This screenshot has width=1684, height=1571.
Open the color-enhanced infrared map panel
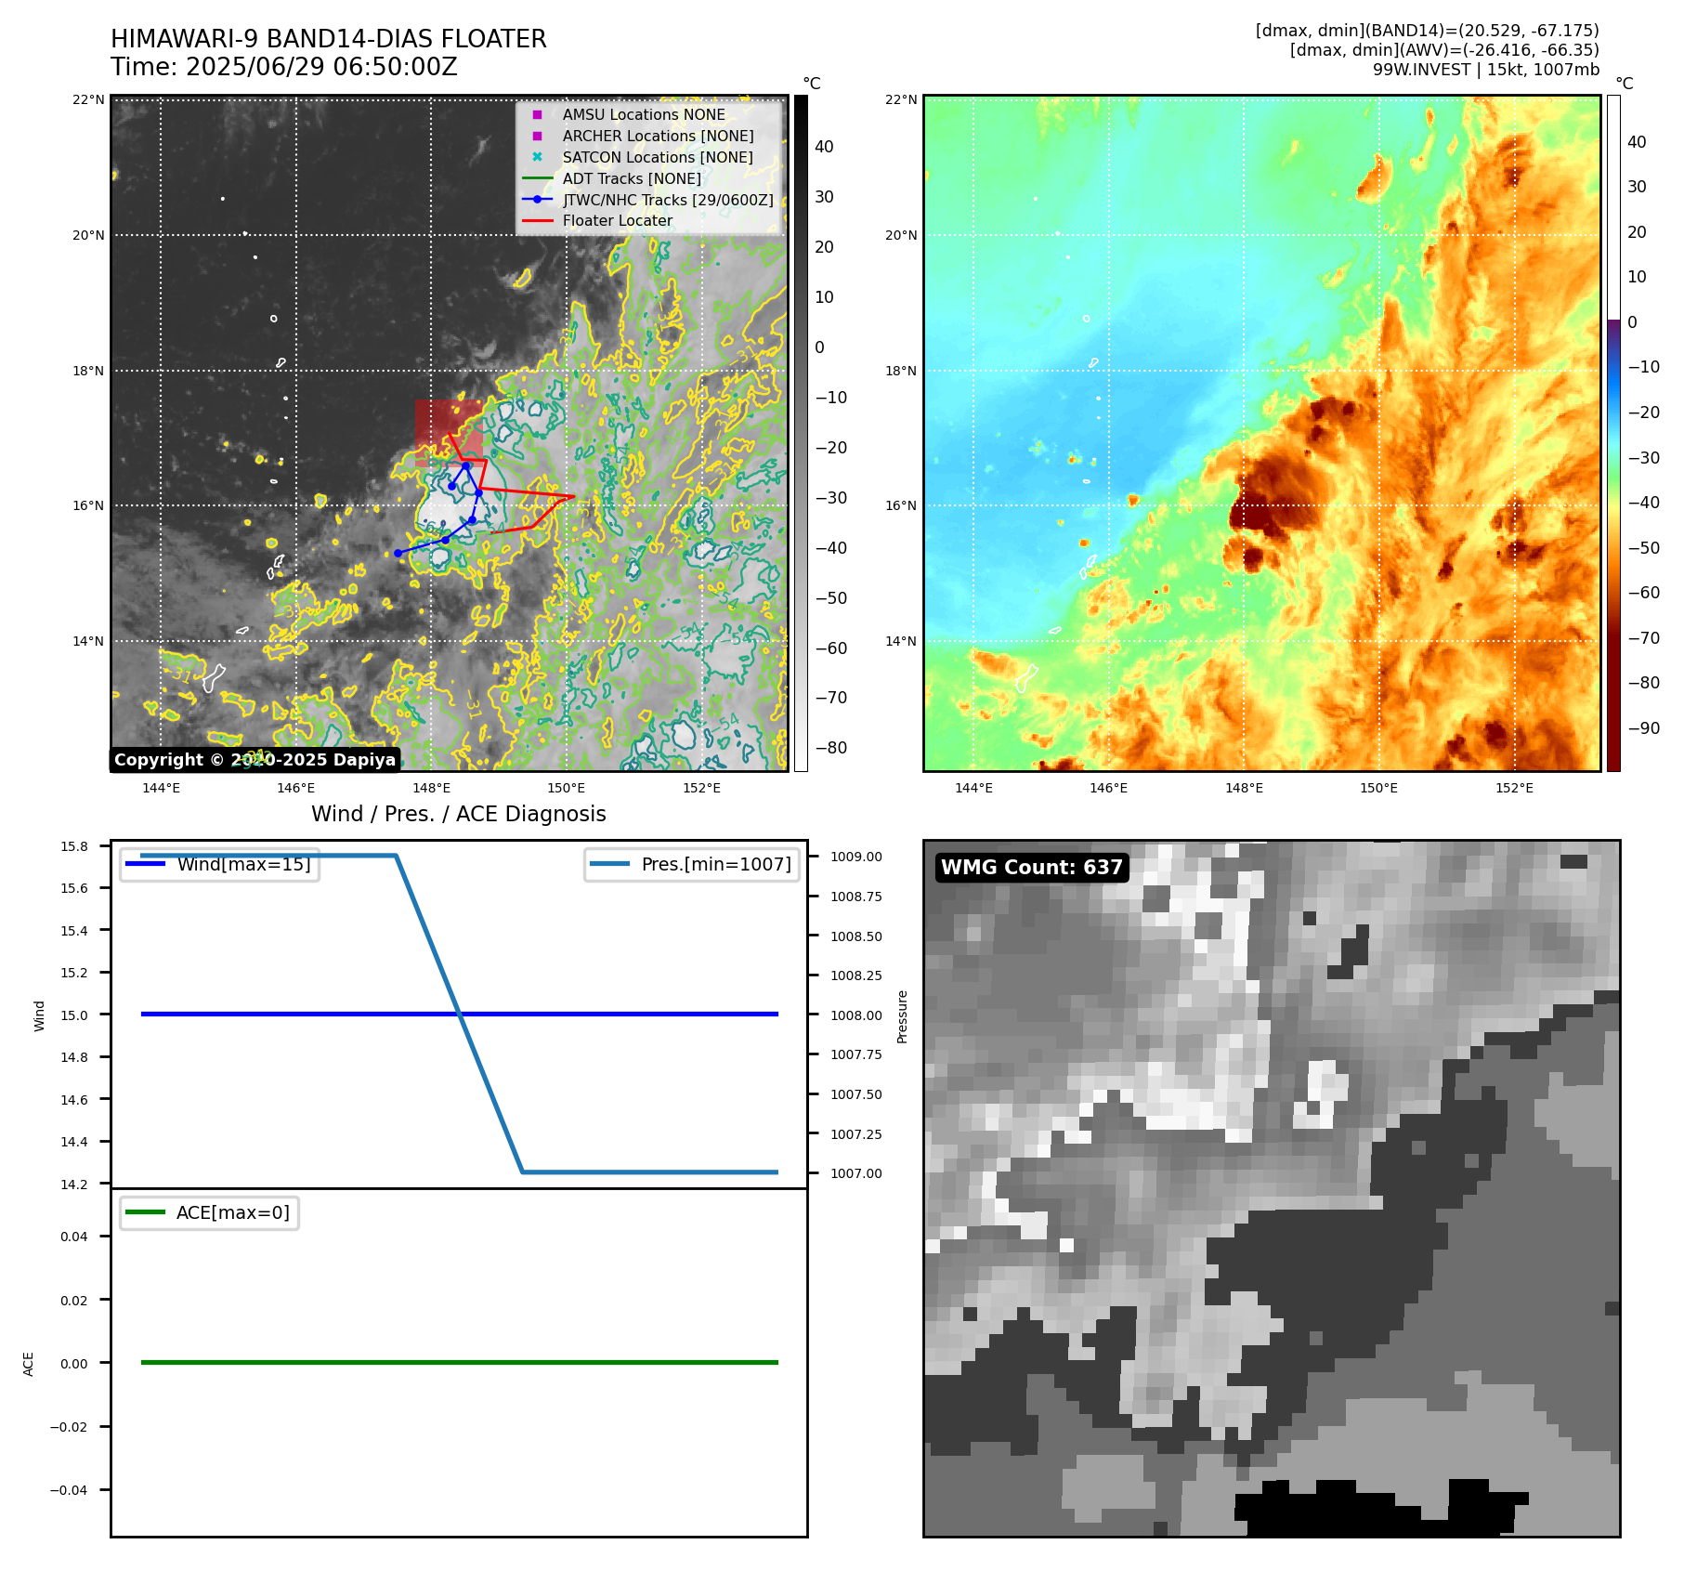coord(1262,433)
